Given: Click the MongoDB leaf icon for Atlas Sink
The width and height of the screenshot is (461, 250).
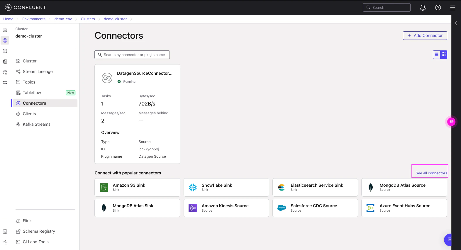Looking at the screenshot, I should tap(104, 208).
